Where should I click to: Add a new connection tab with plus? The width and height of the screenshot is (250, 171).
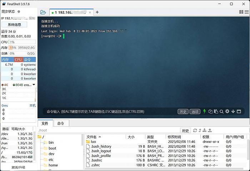pos(97,12)
